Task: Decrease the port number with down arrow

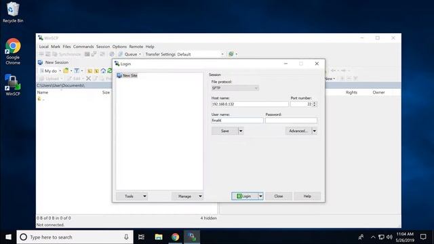Action: [315, 106]
